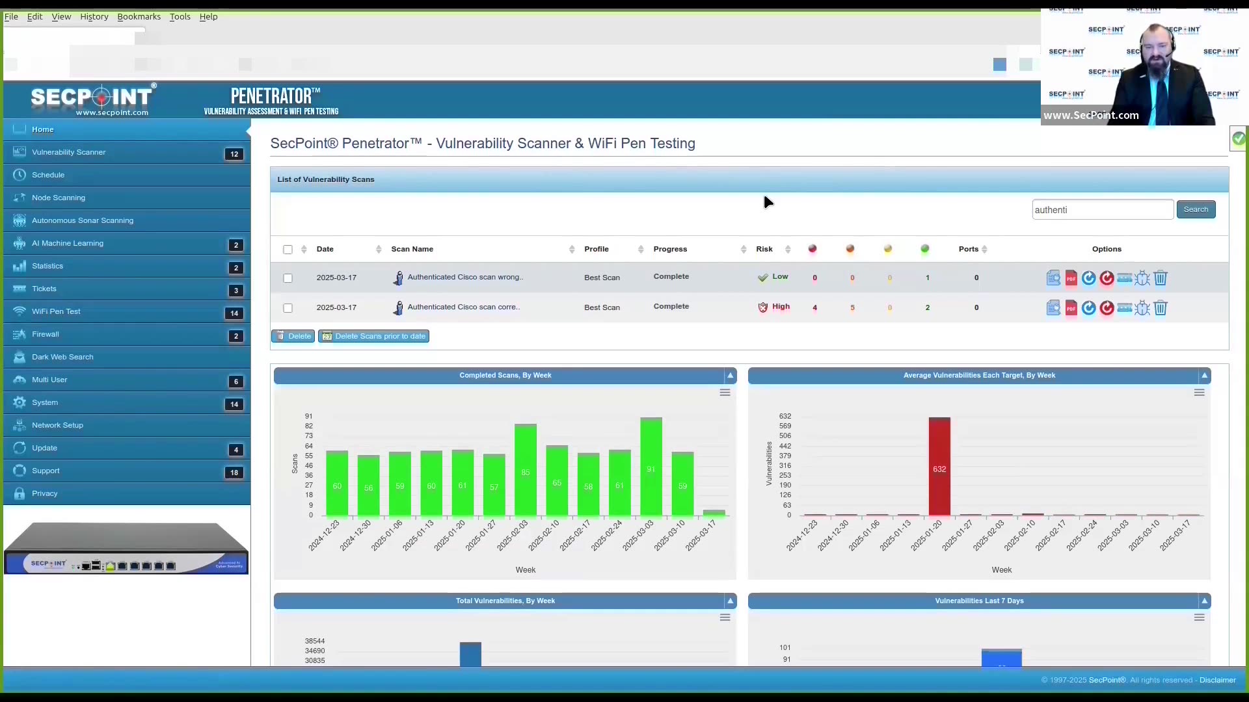Open the chart options menu on Average Vulnerabilities panel

tap(1199, 393)
